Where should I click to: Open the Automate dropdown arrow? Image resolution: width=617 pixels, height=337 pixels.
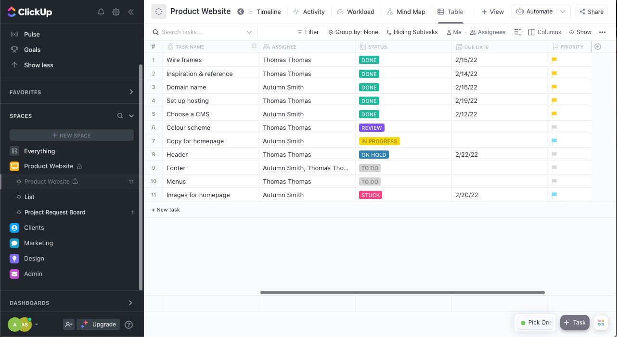pyautogui.click(x=563, y=12)
